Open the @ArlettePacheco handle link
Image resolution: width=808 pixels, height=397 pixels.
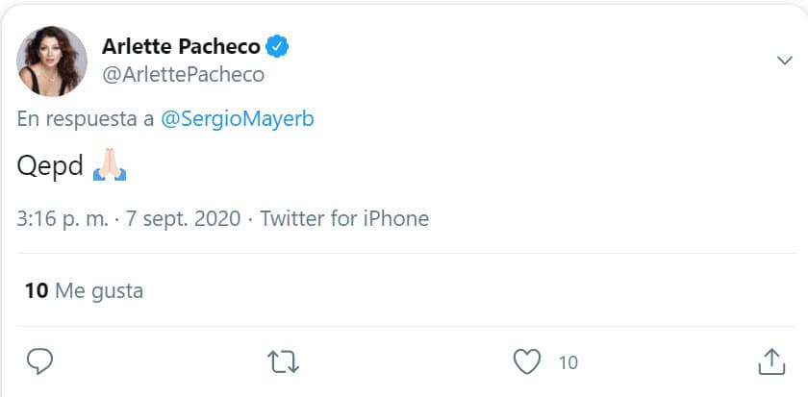183,74
